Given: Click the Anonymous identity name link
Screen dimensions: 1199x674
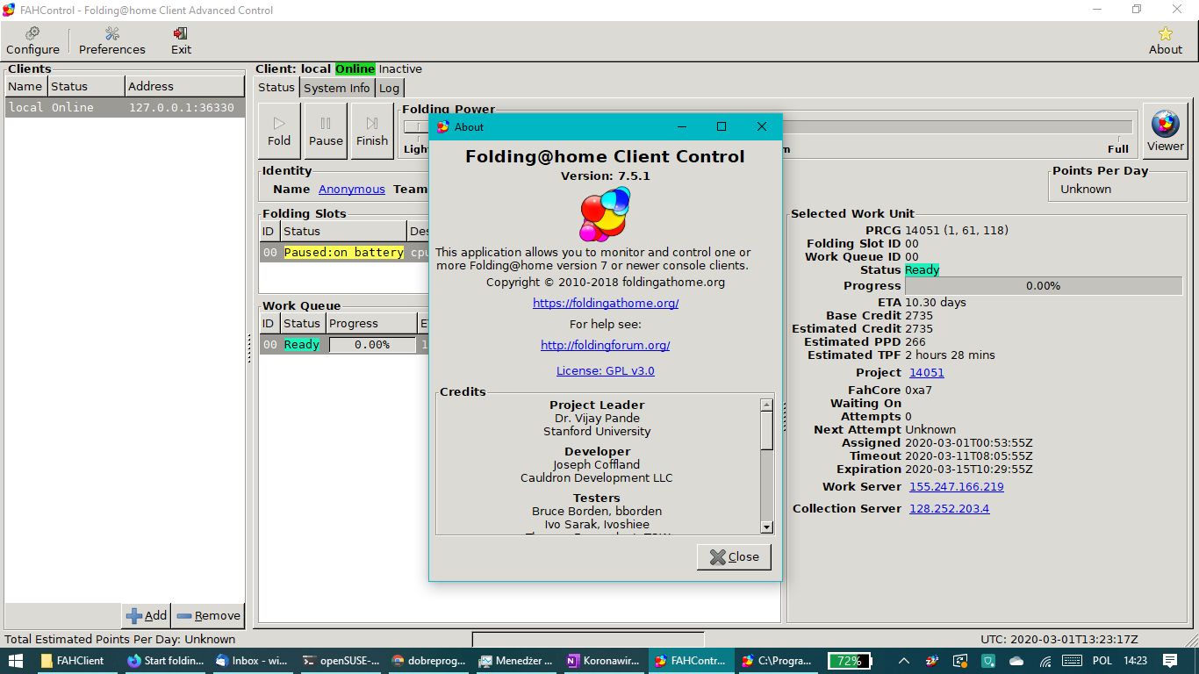Looking at the screenshot, I should [x=352, y=189].
